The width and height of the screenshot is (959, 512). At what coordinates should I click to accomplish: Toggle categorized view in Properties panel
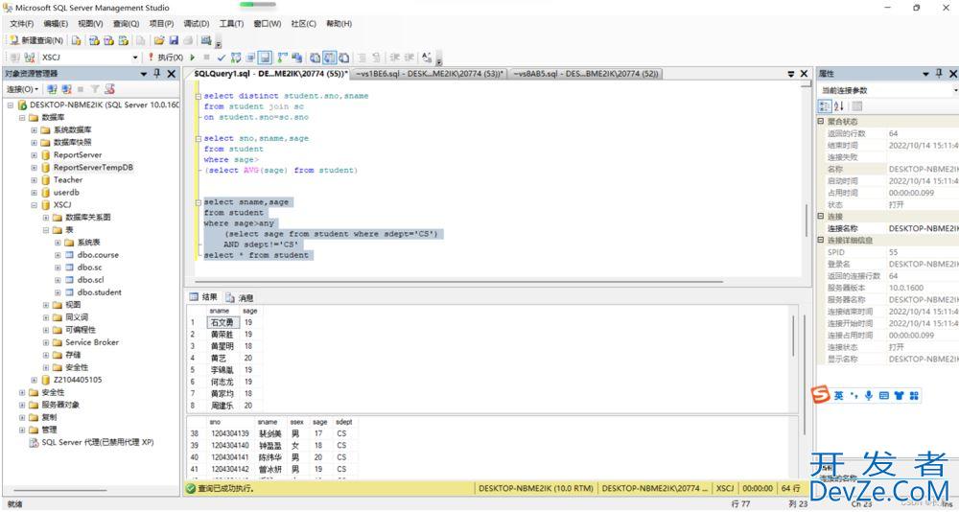click(x=825, y=106)
